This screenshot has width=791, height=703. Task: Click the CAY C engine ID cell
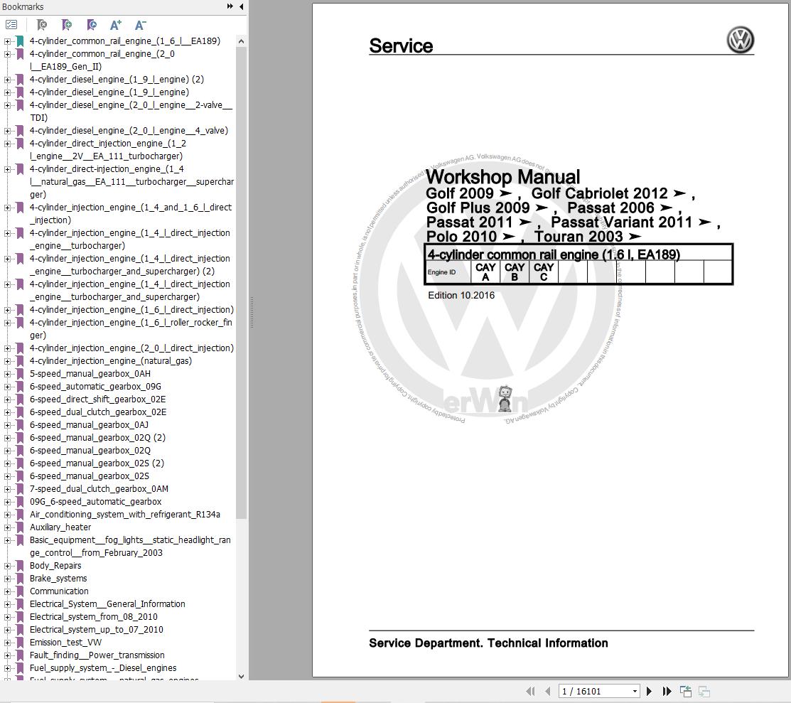(543, 272)
